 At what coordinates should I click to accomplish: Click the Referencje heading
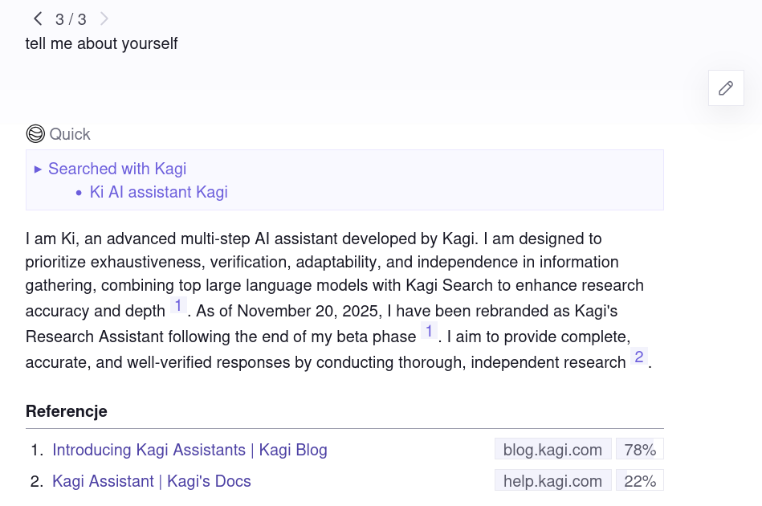[x=66, y=411]
